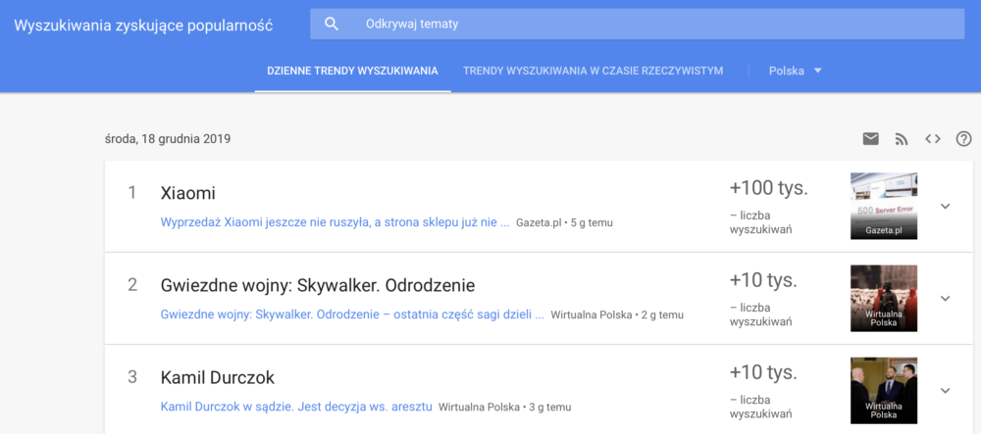Click 'Wyszukiwania zyskujące popularność' header title

click(x=143, y=26)
